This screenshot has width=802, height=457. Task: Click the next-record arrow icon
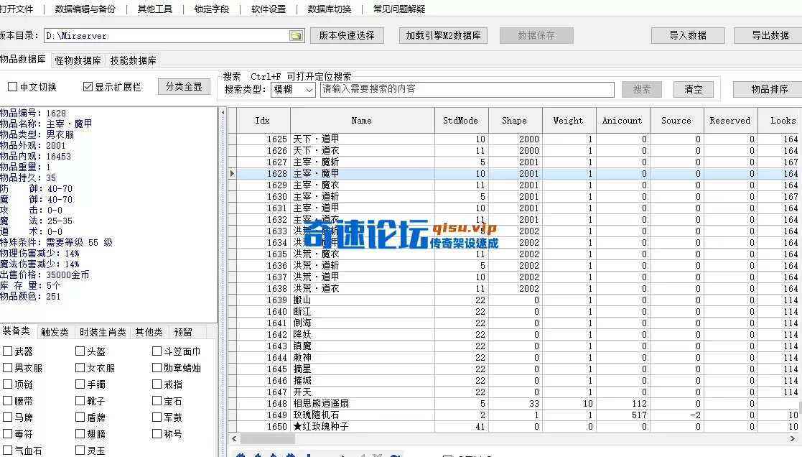(x=274, y=454)
